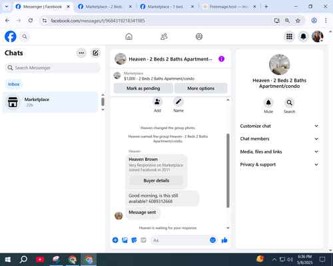Open the Chrome profile icon
Image resolution: width=333 pixels, height=266 pixels.
pyautogui.click(x=314, y=21)
